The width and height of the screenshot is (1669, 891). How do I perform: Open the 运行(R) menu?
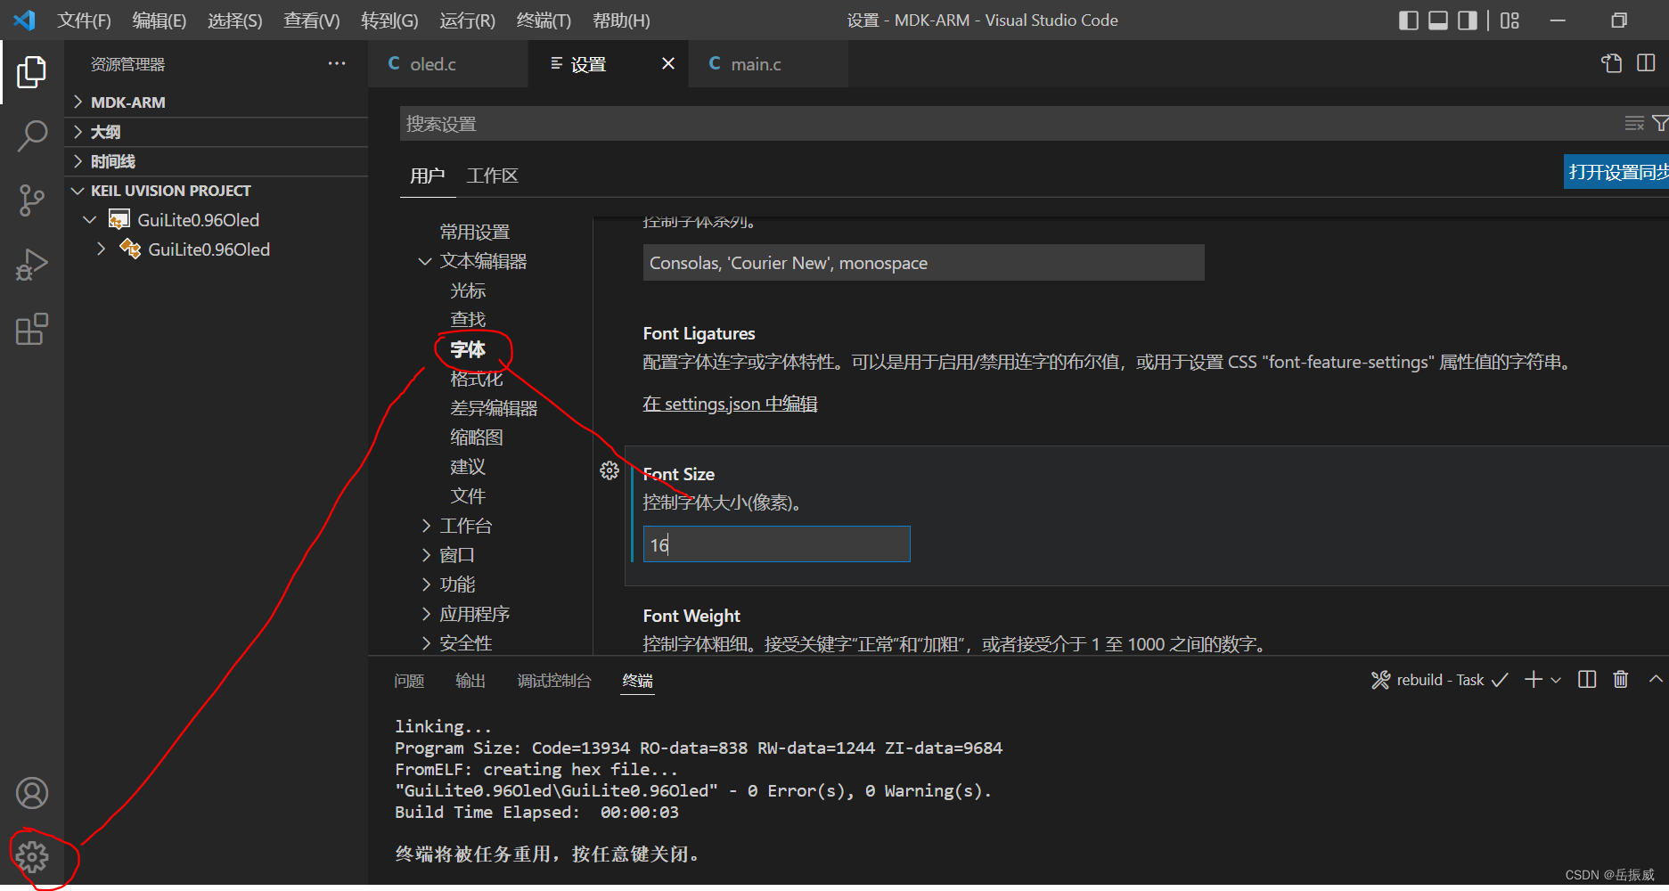point(467,20)
